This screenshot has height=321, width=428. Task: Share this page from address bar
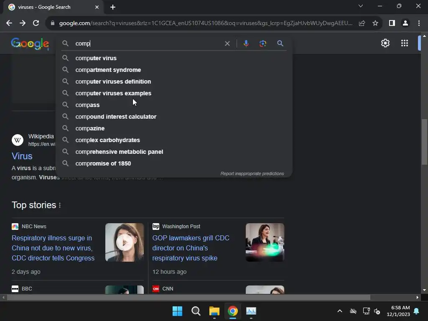coord(362,23)
